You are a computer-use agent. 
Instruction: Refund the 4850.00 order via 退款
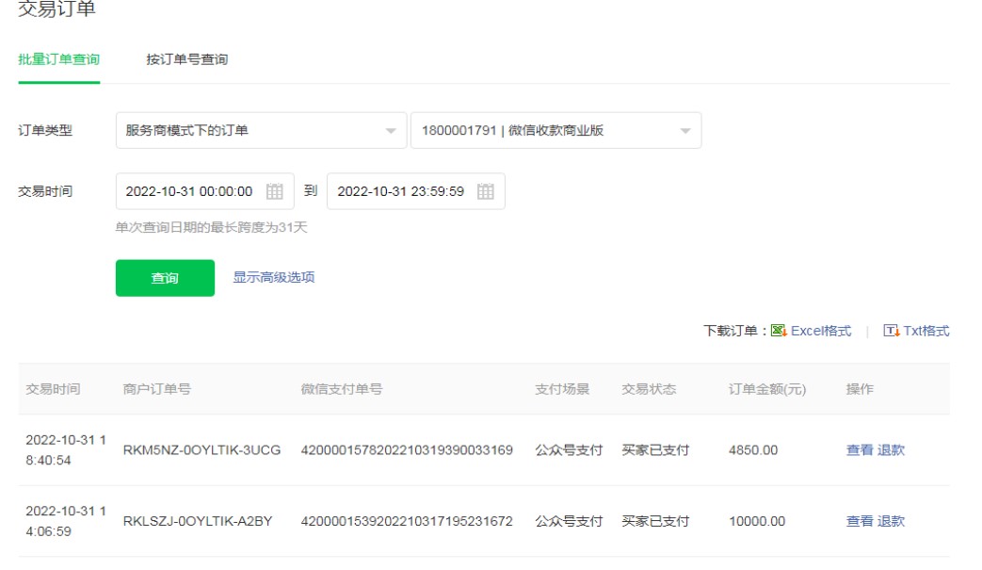(x=891, y=450)
